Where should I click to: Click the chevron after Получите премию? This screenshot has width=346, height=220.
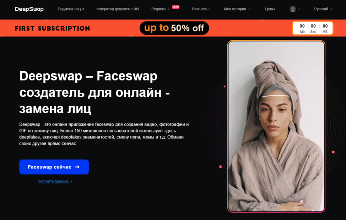[71, 181]
